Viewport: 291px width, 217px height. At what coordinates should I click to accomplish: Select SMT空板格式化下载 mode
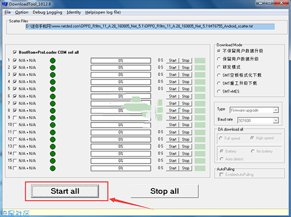pos(219,75)
